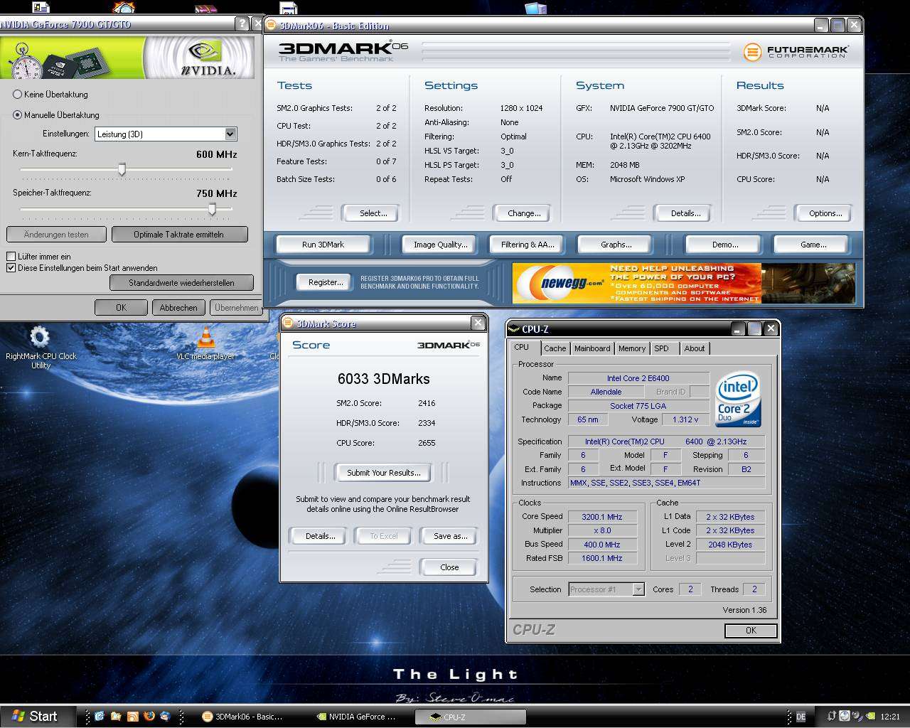Click the first system tray icon
The height and width of the screenshot is (728, 910).
coord(832,716)
